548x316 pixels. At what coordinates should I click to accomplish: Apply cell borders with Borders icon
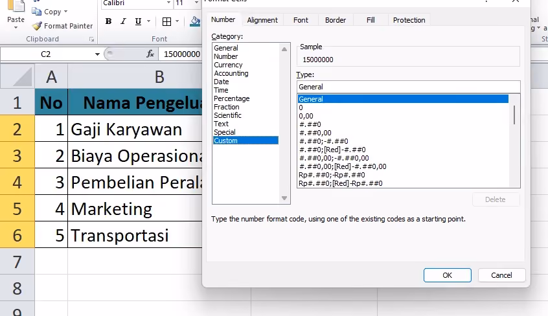click(x=166, y=21)
